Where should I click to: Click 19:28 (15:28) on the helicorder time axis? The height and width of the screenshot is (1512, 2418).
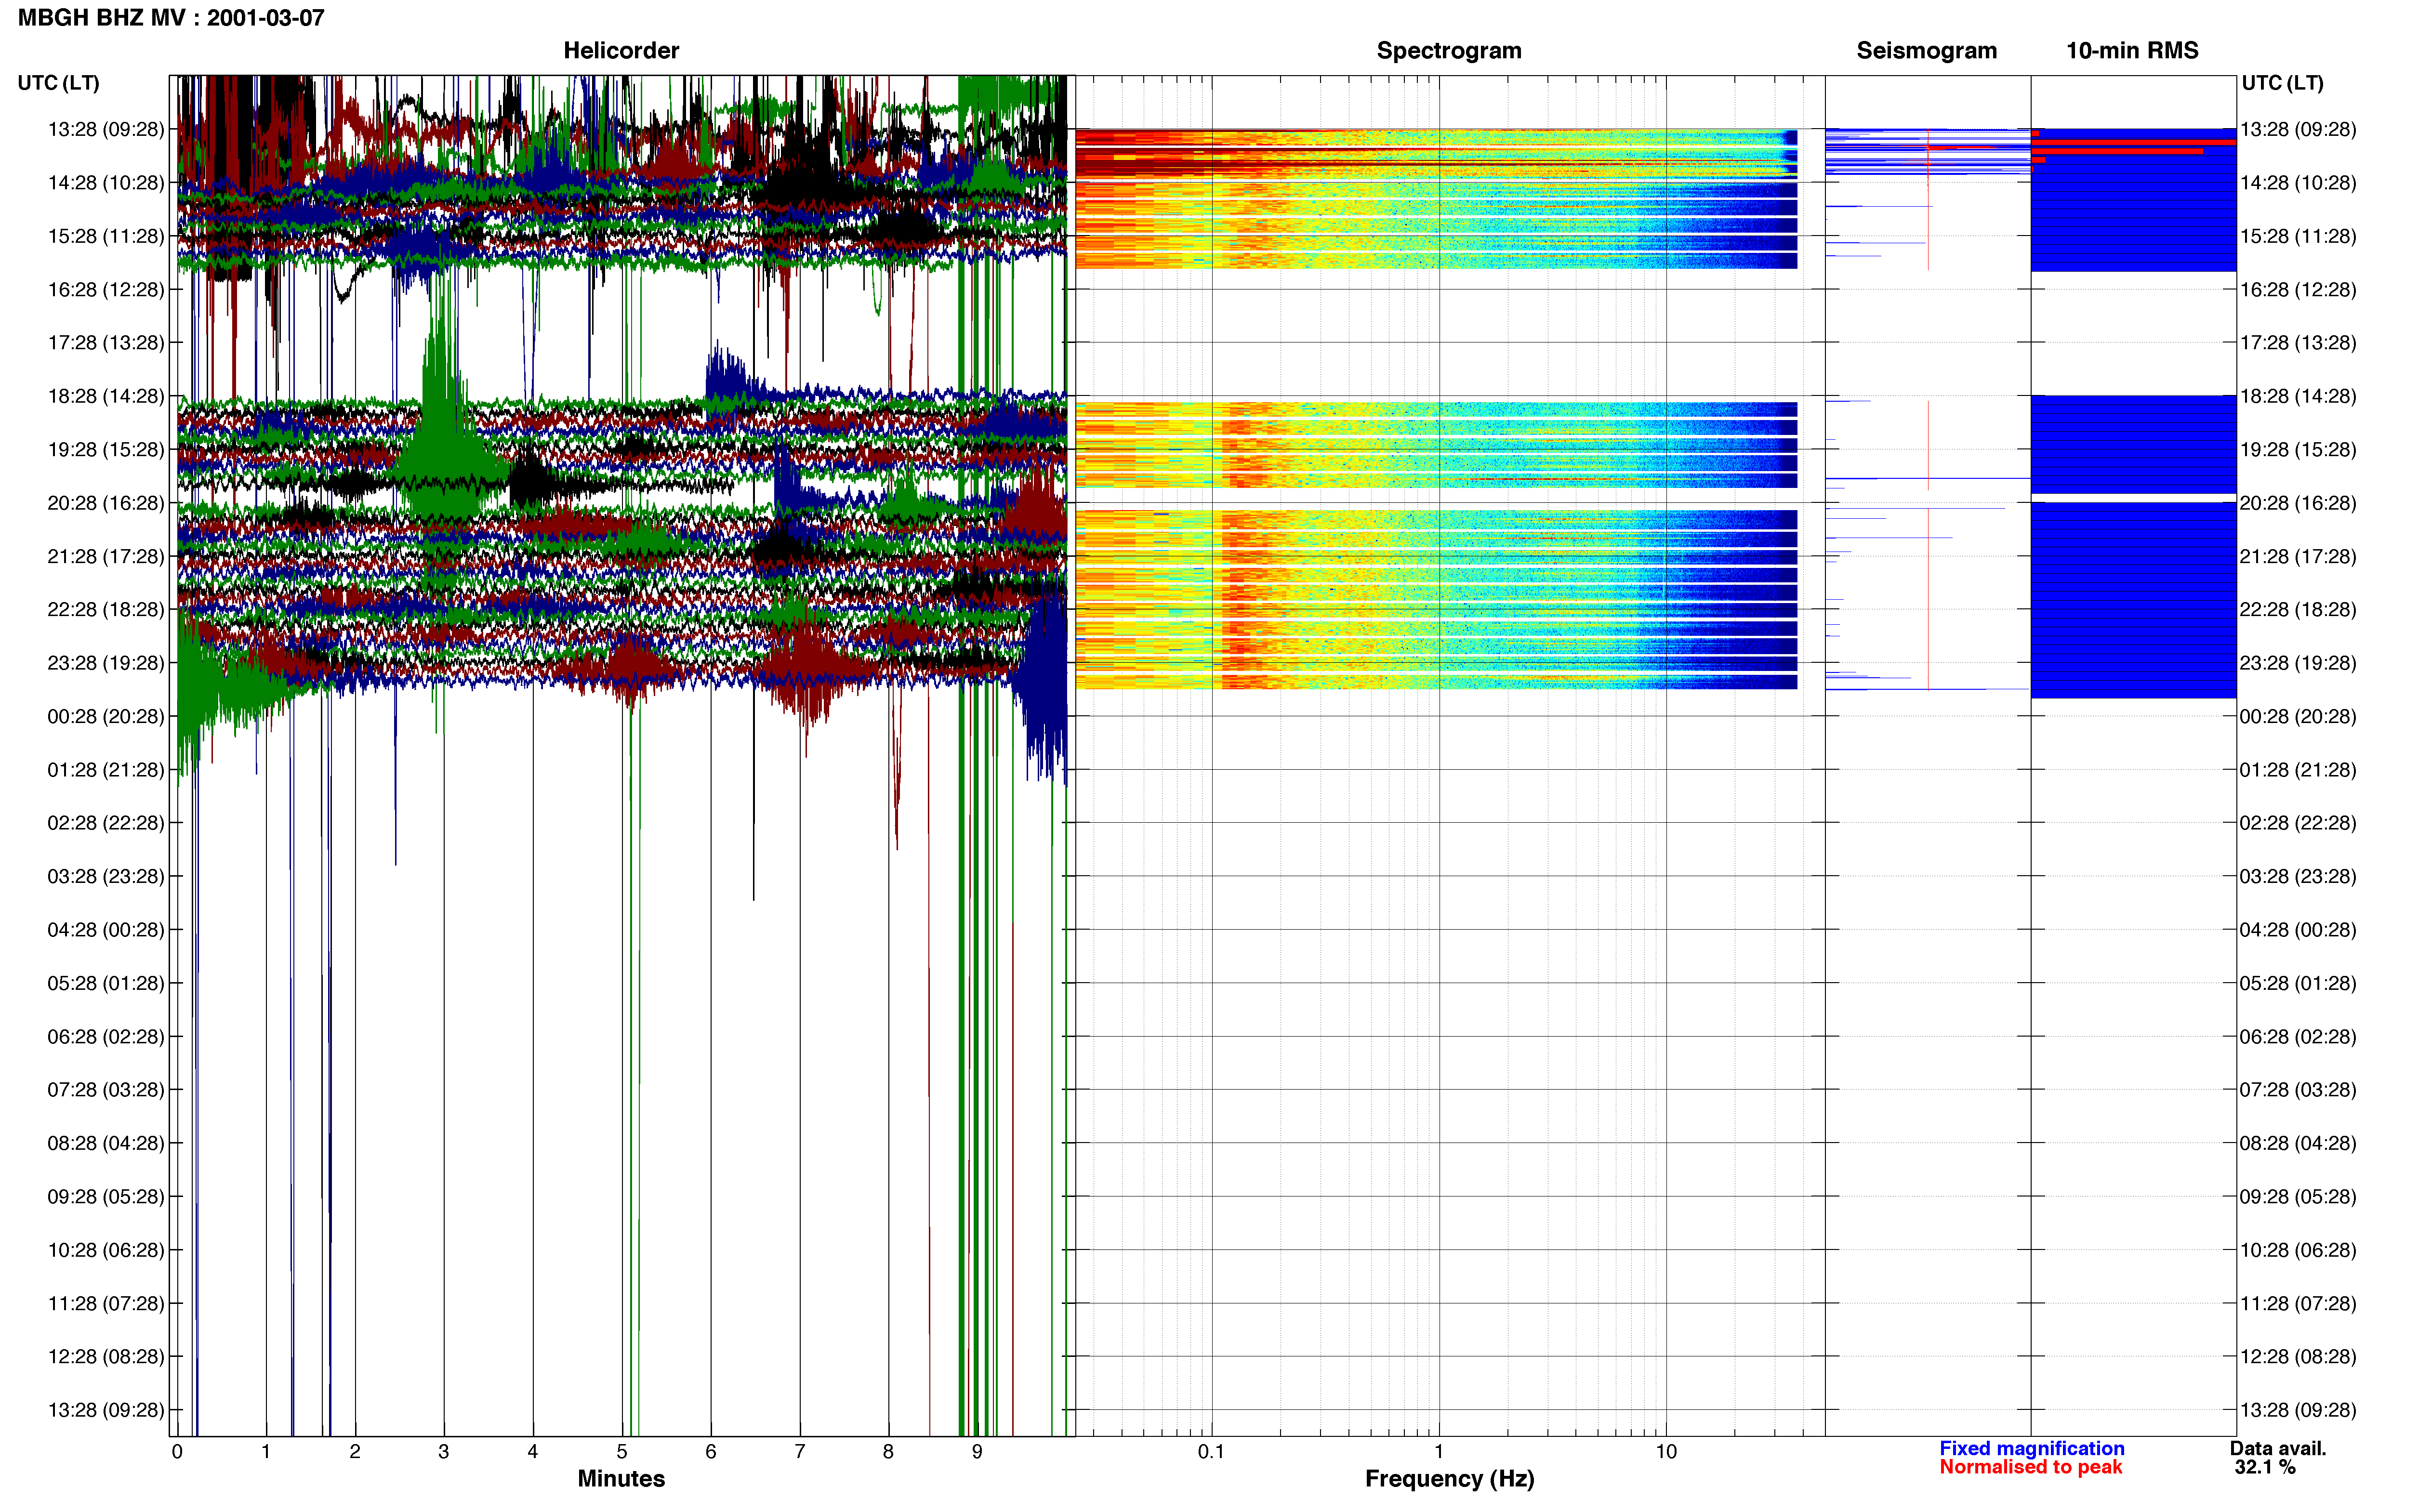coord(106,450)
